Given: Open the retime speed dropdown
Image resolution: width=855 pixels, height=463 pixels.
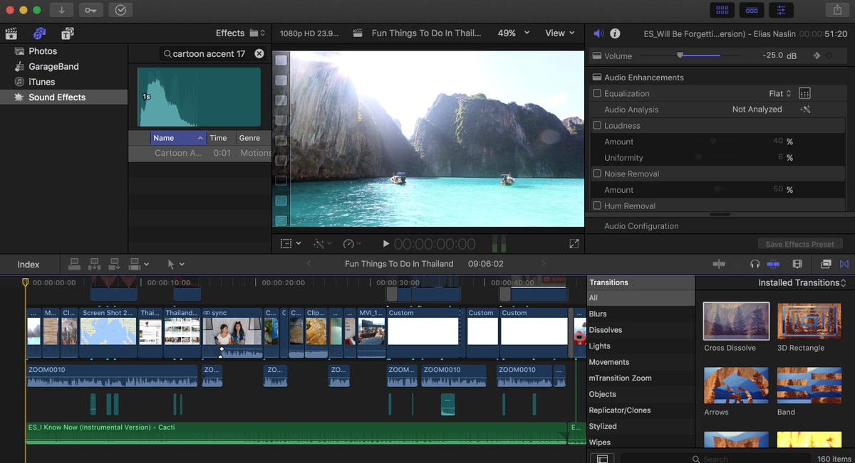Looking at the screenshot, I should (352, 243).
